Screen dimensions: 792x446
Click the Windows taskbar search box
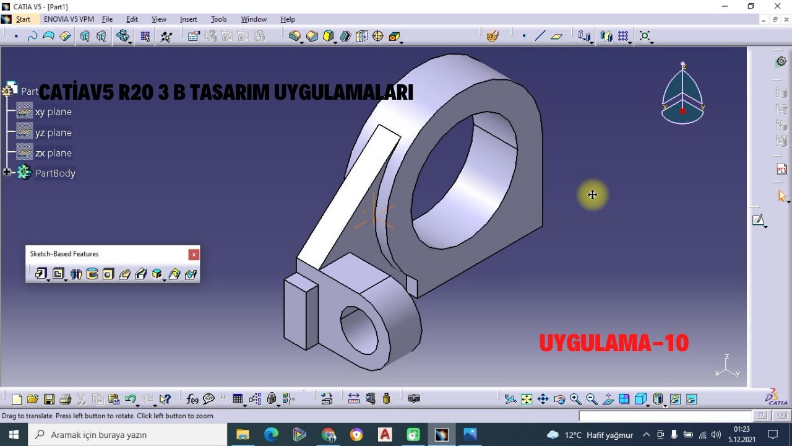coord(127,435)
